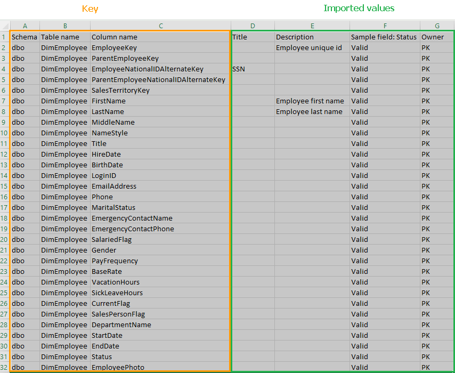Click the Select All corner triangle

coord(5,26)
